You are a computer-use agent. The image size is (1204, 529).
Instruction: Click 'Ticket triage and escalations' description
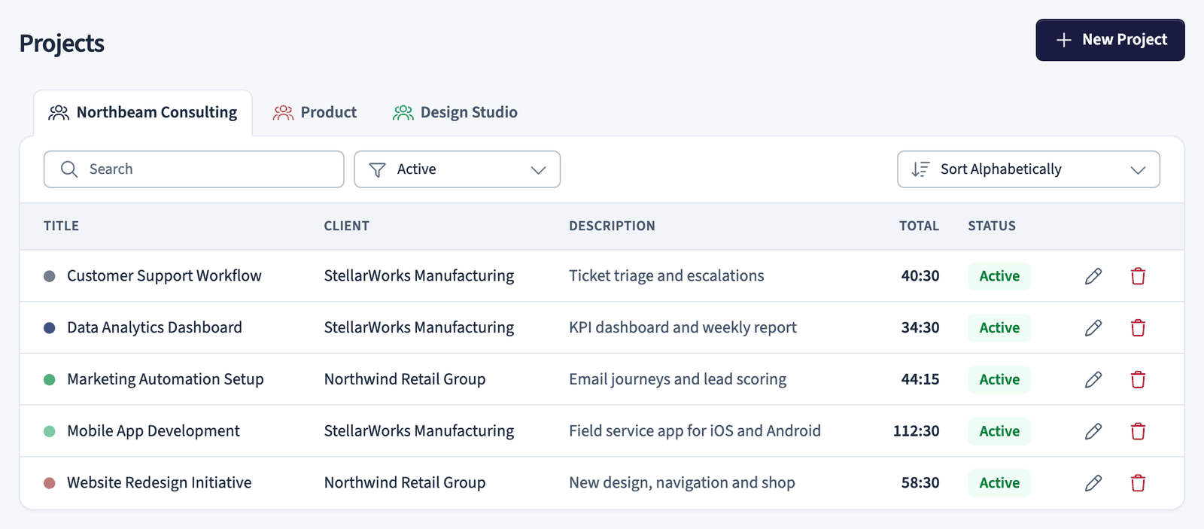point(666,276)
